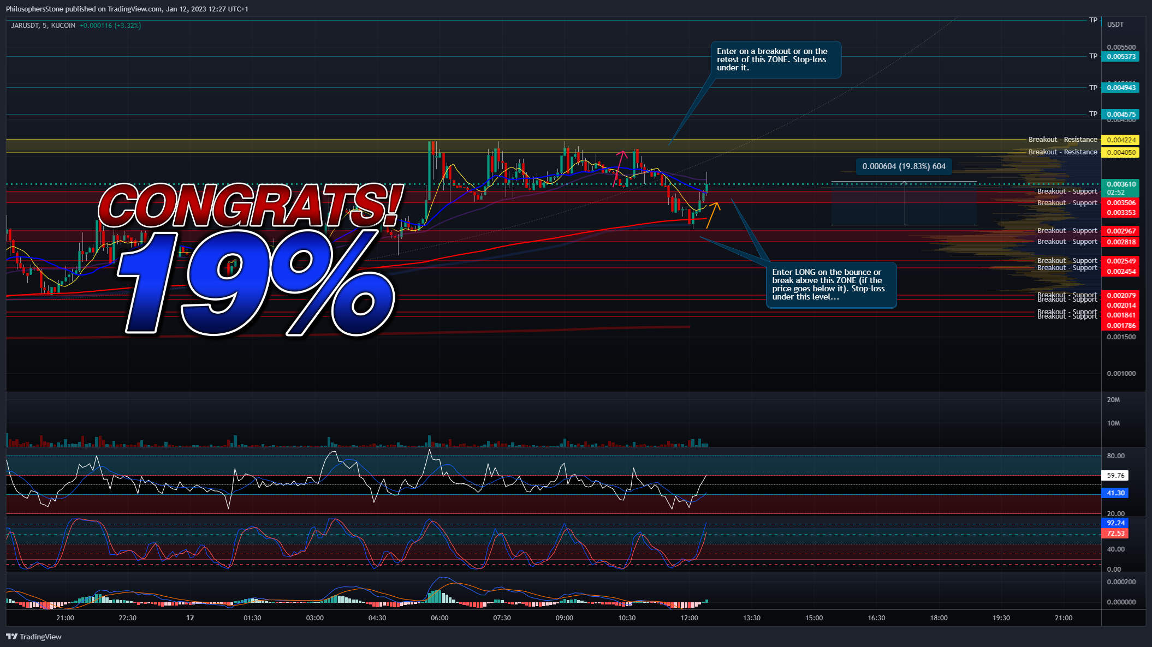
Task: Click the 09:00 time axis label
Action: pyautogui.click(x=565, y=618)
